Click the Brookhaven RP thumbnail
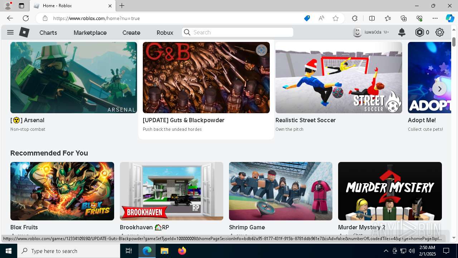Screen dimensions: 458x258 tap(171, 191)
